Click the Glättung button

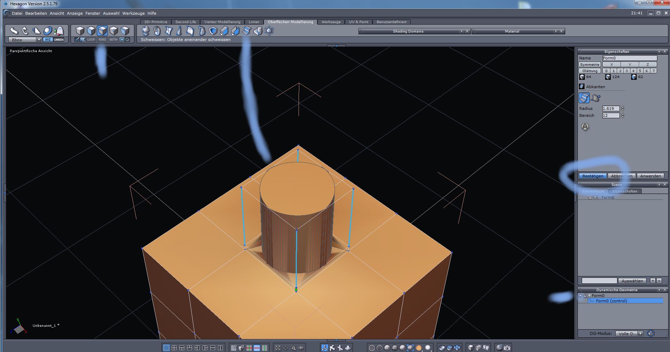click(x=590, y=71)
